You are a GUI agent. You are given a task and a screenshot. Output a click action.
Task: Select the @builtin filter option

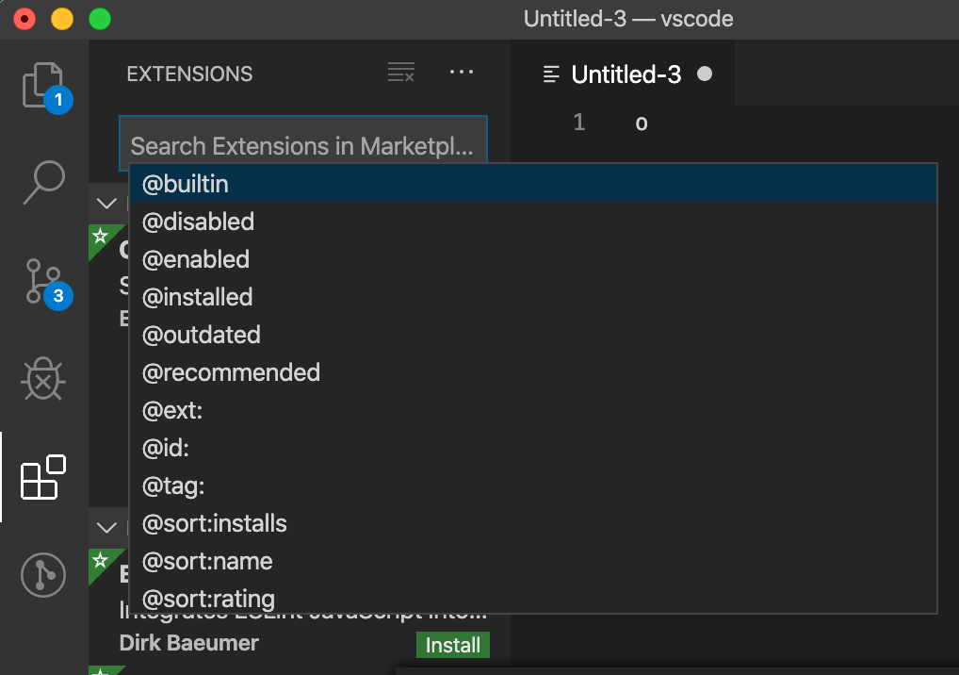point(186,183)
